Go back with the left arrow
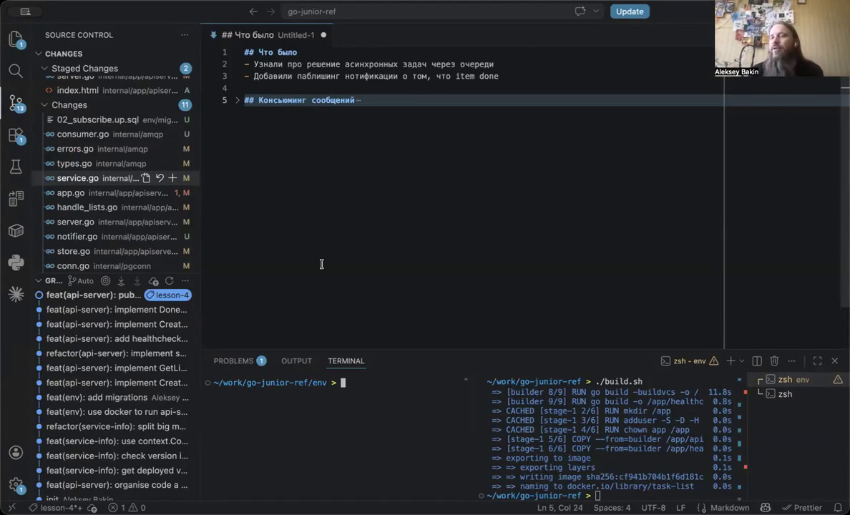The height and width of the screenshot is (515, 850). click(x=253, y=11)
